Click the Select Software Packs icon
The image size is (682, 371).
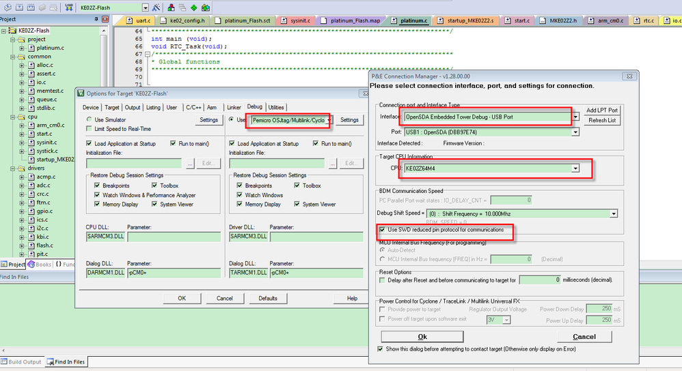[206, 8]
